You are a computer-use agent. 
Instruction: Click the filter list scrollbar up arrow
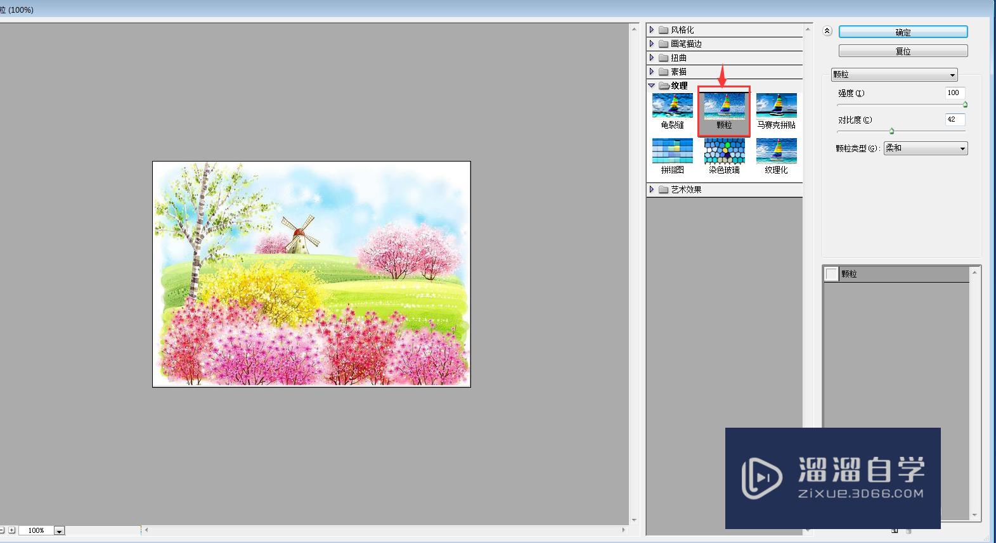(808, 29)
